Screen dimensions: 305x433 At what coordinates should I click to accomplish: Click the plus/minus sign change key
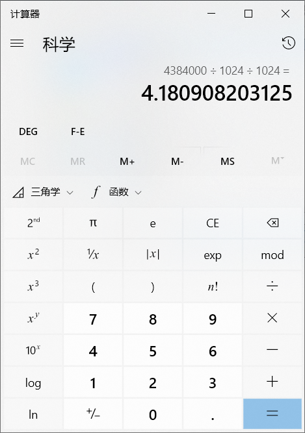click(x=93, y=414)
